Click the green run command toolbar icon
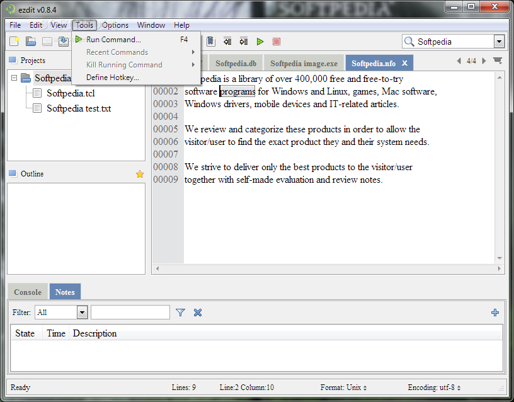The width and height of the screenshot is (514, 402). [260, 42]
